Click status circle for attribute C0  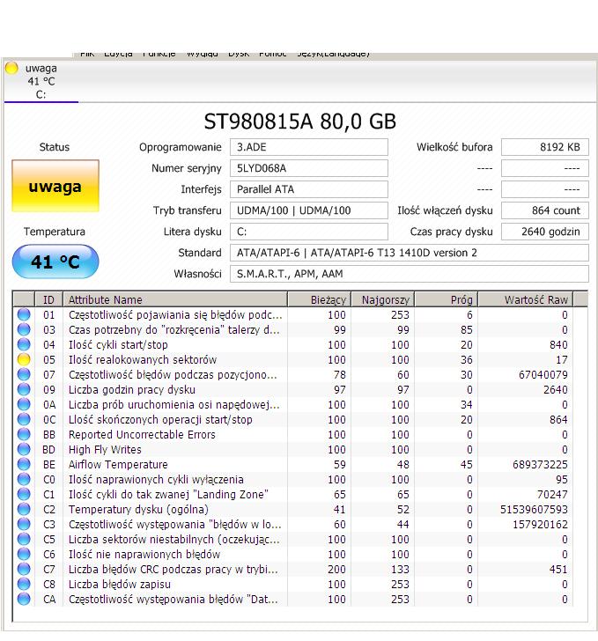(x=24, y=479)
